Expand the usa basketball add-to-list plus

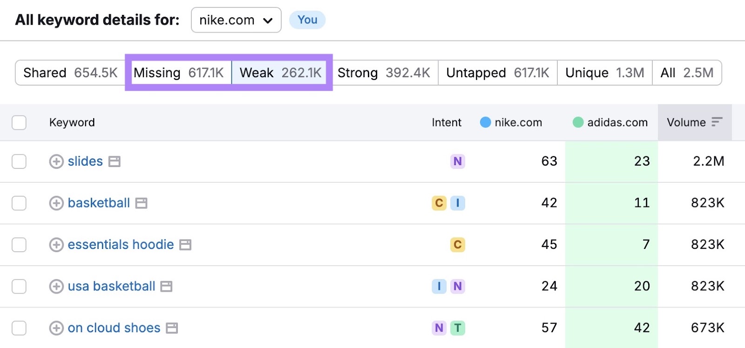tap(56, 287)
